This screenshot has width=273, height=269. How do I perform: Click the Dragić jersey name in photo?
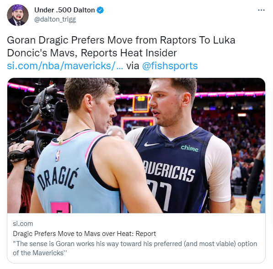click(58, 178)
